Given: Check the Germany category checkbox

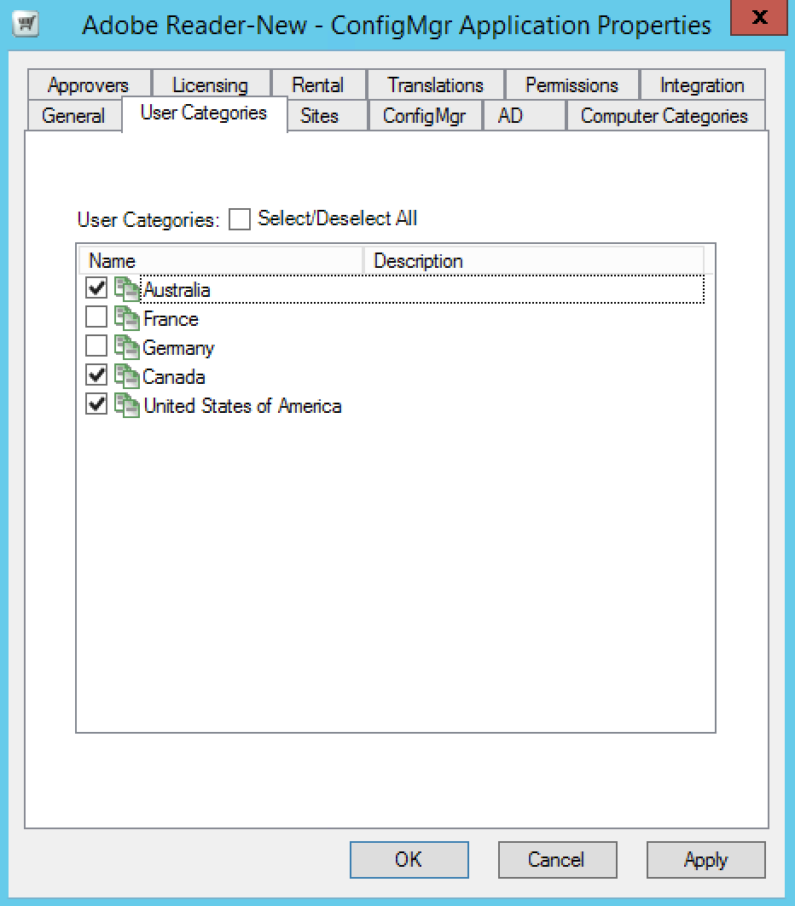Looking at the screenshot, I should tap(96, 348).
